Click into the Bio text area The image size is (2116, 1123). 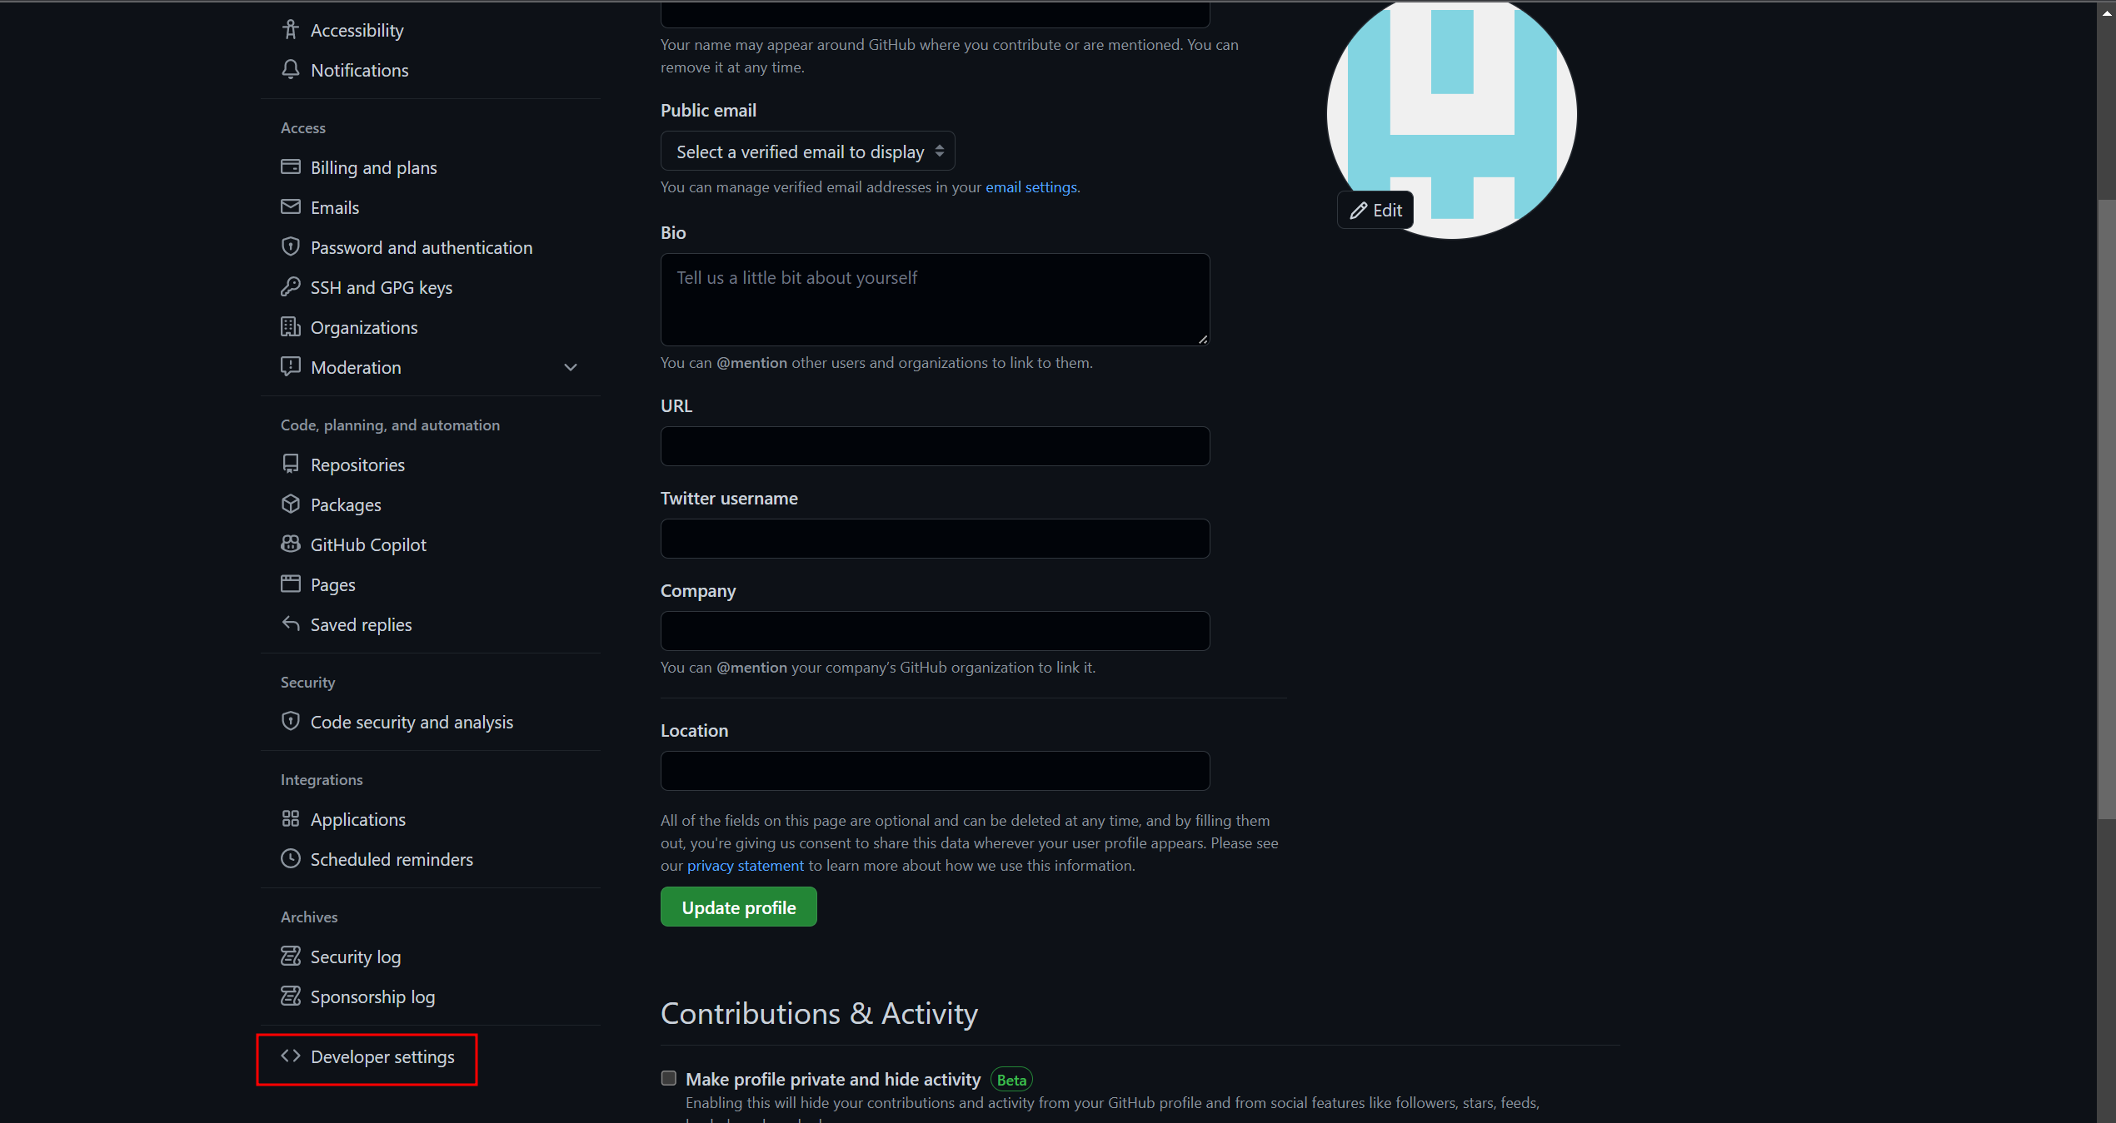click(934, 300)
